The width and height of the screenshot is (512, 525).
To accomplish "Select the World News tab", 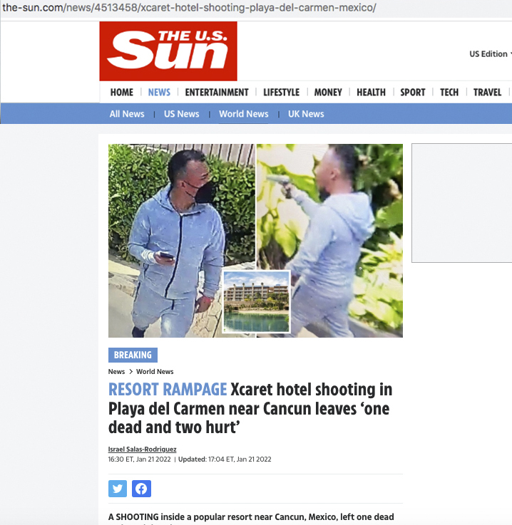I will [x=244, y=114].
